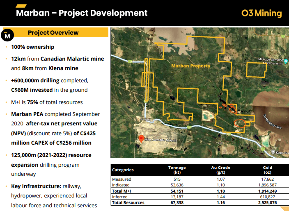Click the Inferred row label
289x211 pixels.
click(119, 197)
